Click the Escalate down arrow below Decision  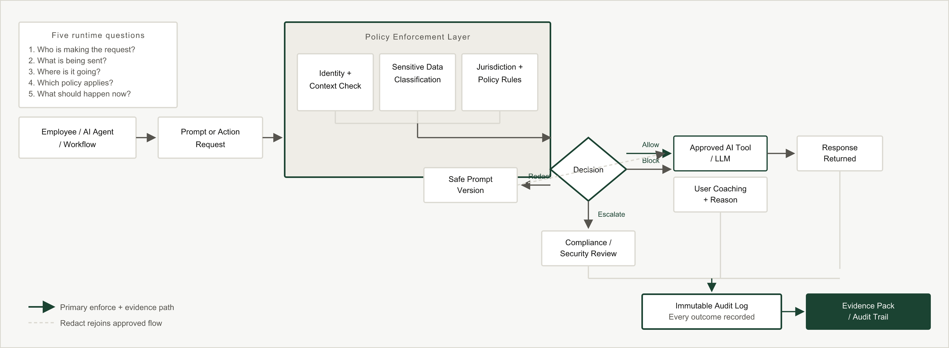[x=588, y=215]
